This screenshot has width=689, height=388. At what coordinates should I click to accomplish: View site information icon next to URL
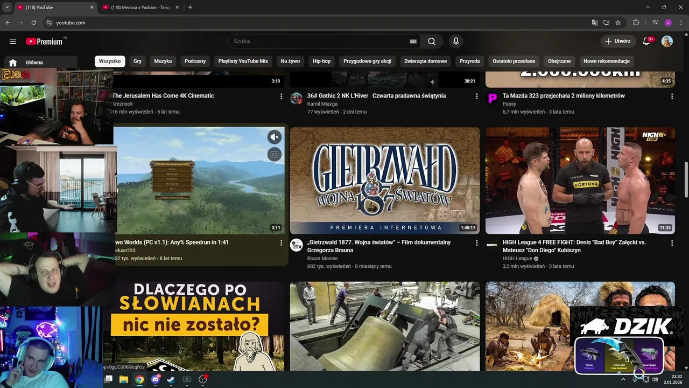coord(49,23)
